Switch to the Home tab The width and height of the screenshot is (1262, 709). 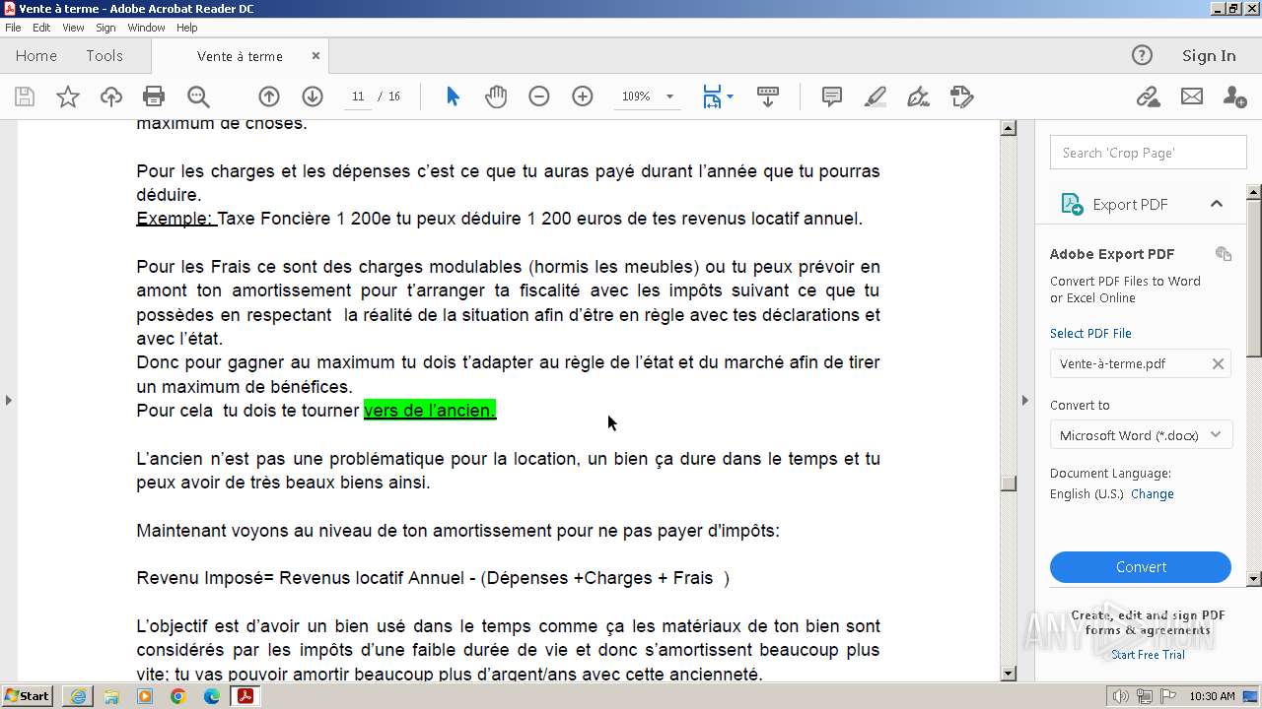click(36, 56)
